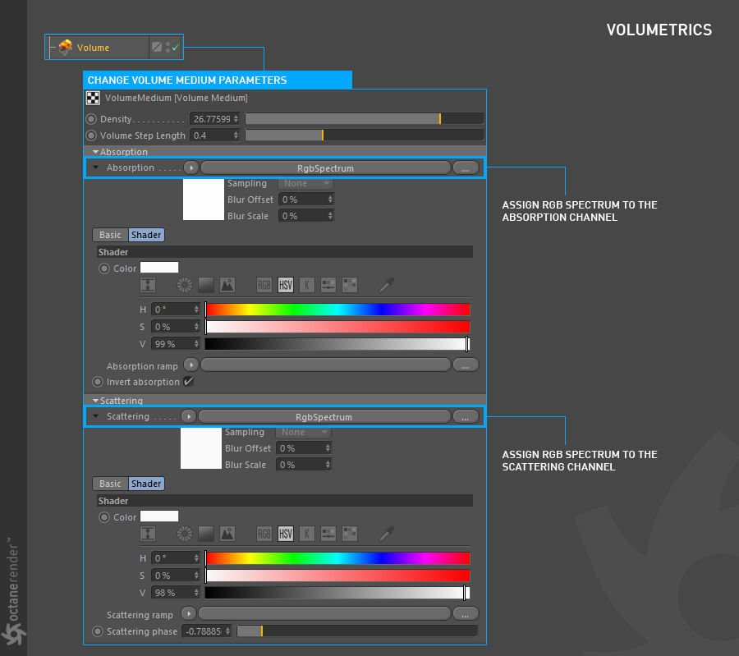Image resolution: width=739 pixels, height=656 pixels.
Task: Switch to the Scattering Basic tab
Action: click(x=110, y=484)
